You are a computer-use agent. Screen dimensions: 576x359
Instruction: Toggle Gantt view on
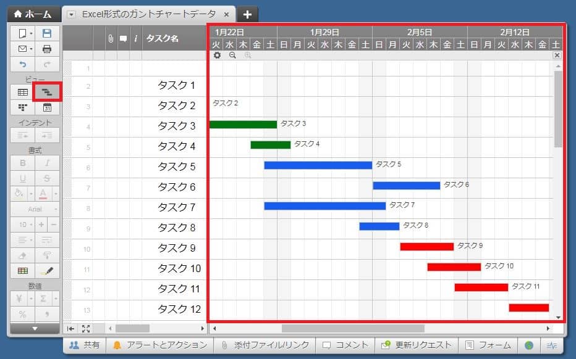point(47,92)
